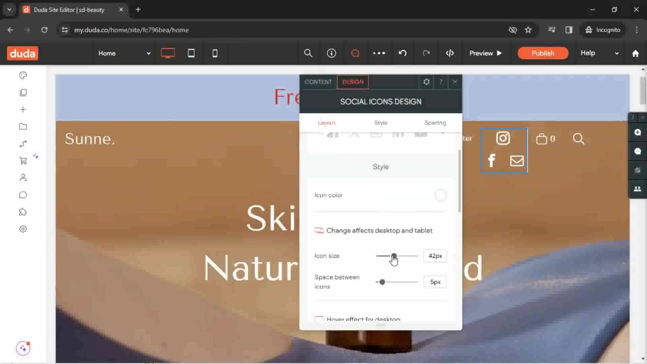Switch to mobile device view
The height and width of the screenshot is (364, 647).
pos(215,53)
